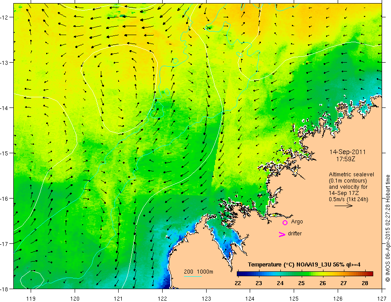The width and height of the screenshot is (391, 302).
Task: Click longitude axis label "120"
Action: pyautogui.click(x=75, y=298)
